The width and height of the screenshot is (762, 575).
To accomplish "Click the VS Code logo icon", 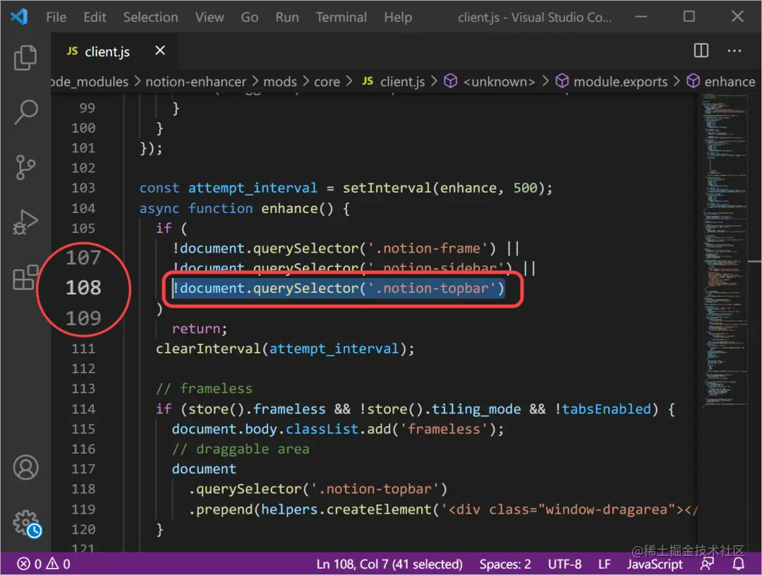I will pos(19,17).
